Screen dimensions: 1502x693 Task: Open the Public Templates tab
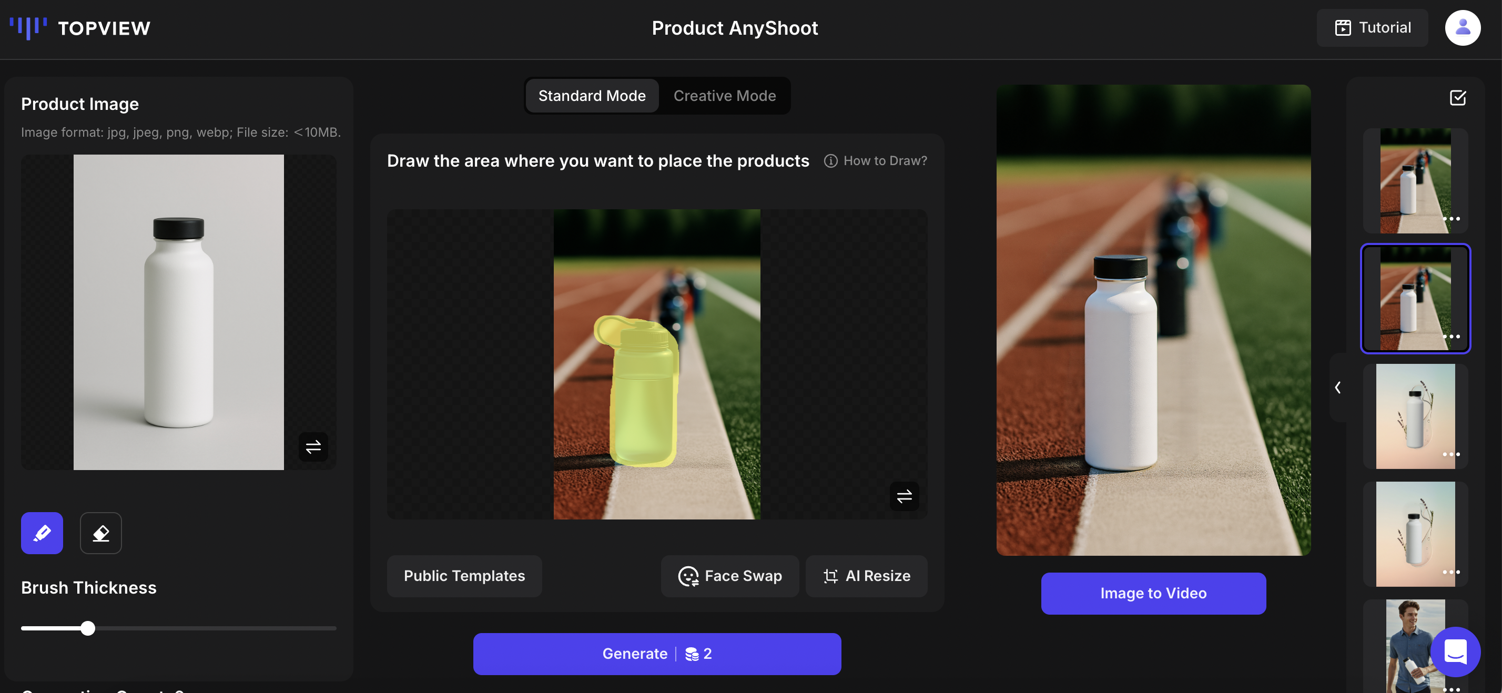click(464, 575)
